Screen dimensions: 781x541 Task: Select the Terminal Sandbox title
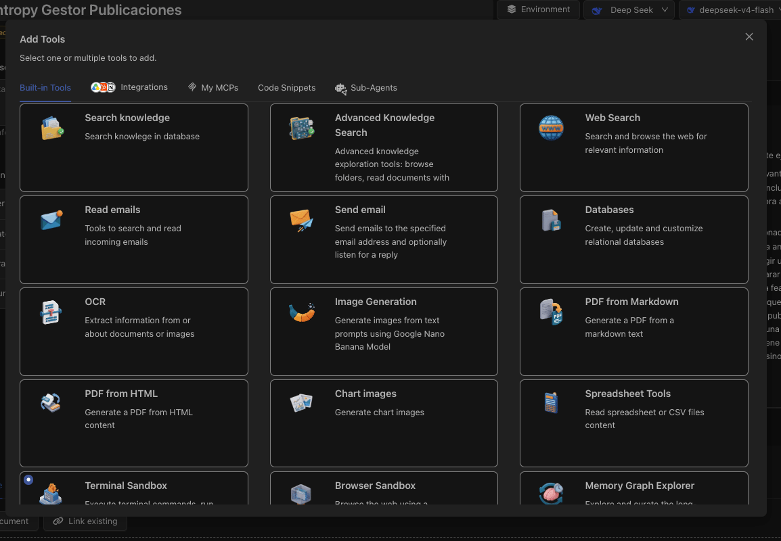coord(125,486)
